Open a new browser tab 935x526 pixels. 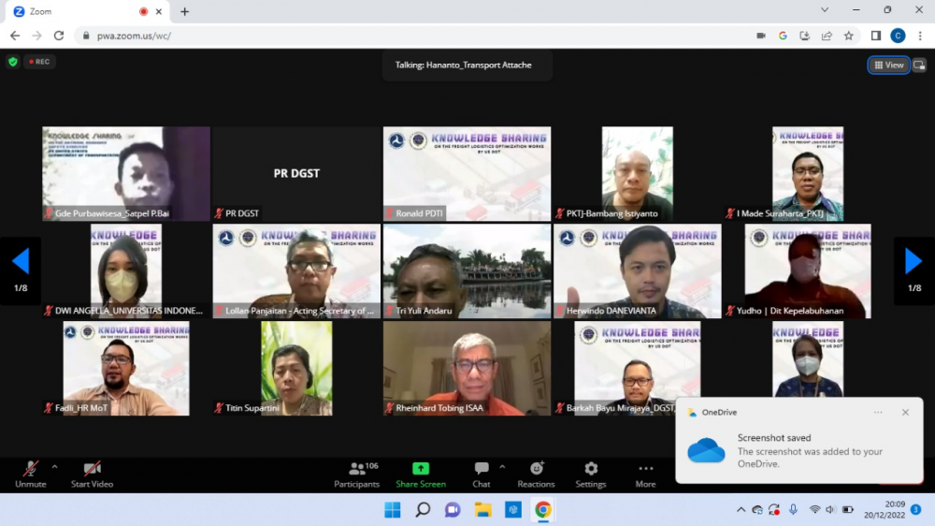[184, 11]
